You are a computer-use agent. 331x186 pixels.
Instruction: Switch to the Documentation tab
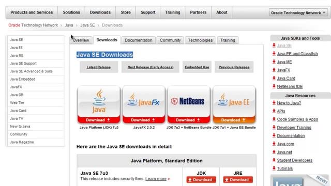coord(138,40)
